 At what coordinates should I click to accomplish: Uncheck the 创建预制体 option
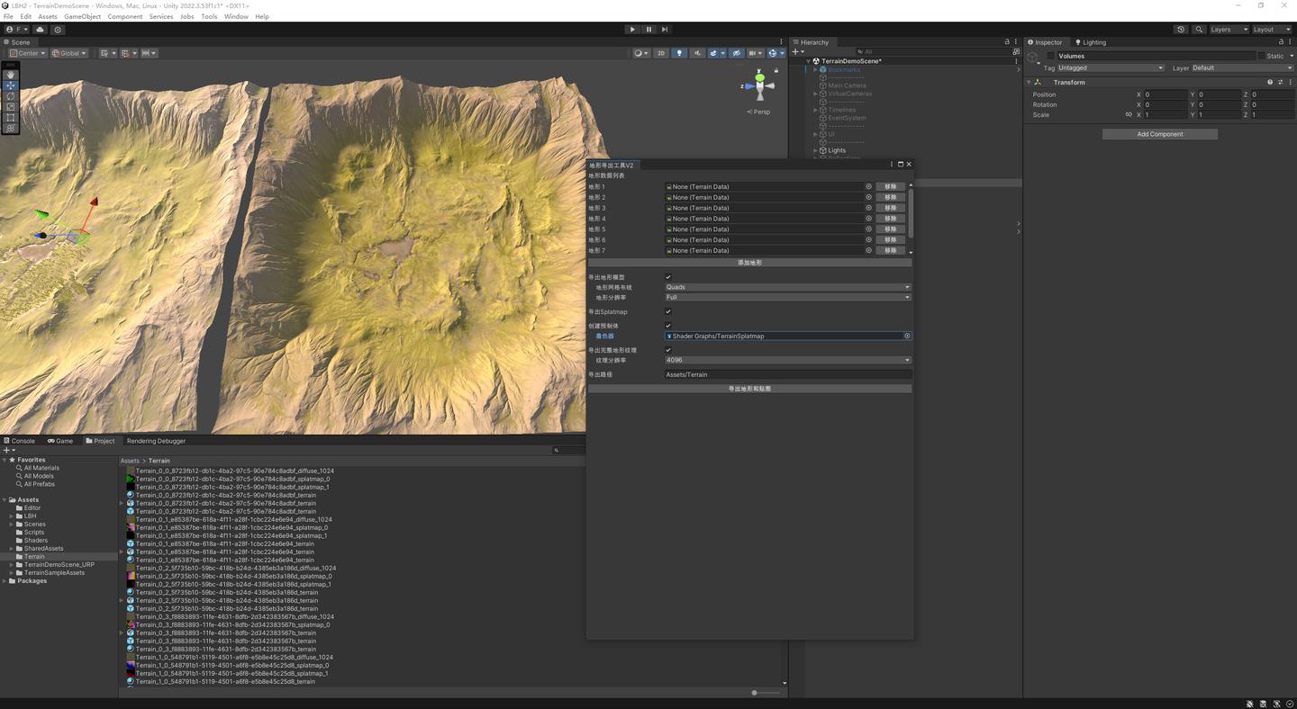click(x=667, y=326)
